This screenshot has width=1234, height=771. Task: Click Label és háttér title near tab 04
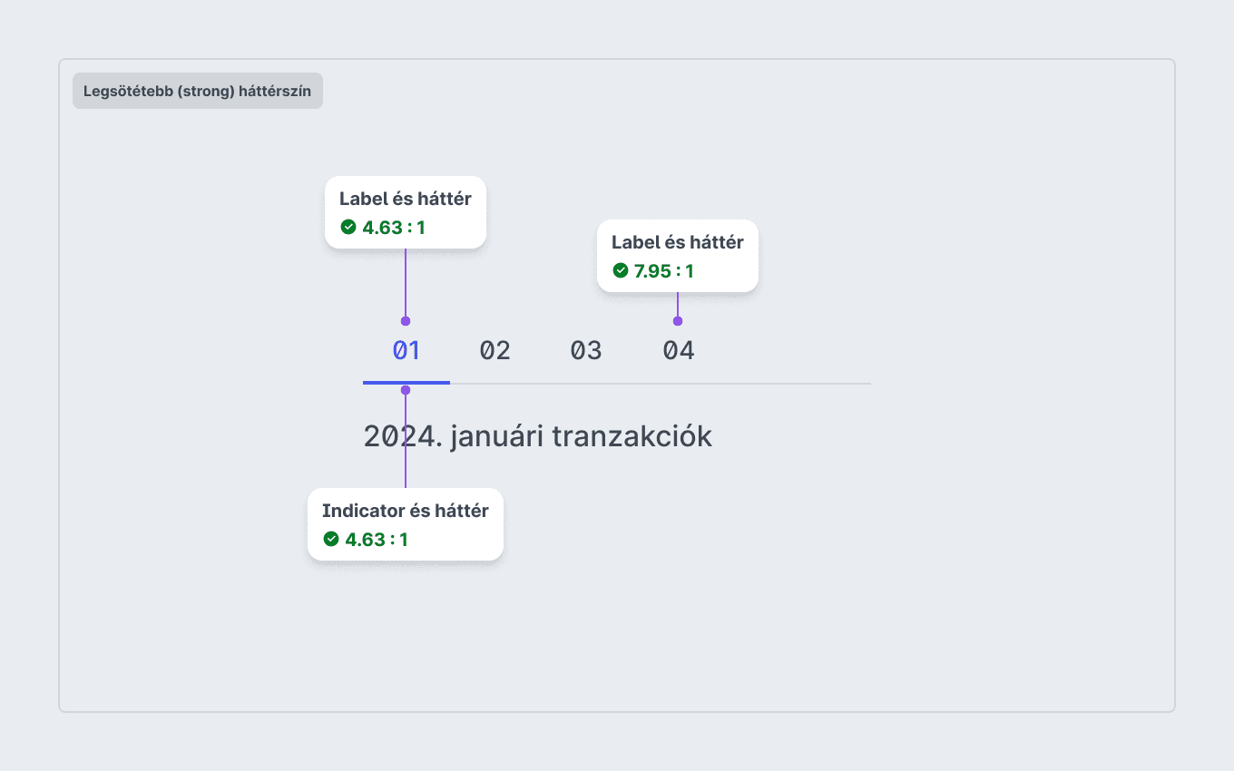click(x=677, y=242)
